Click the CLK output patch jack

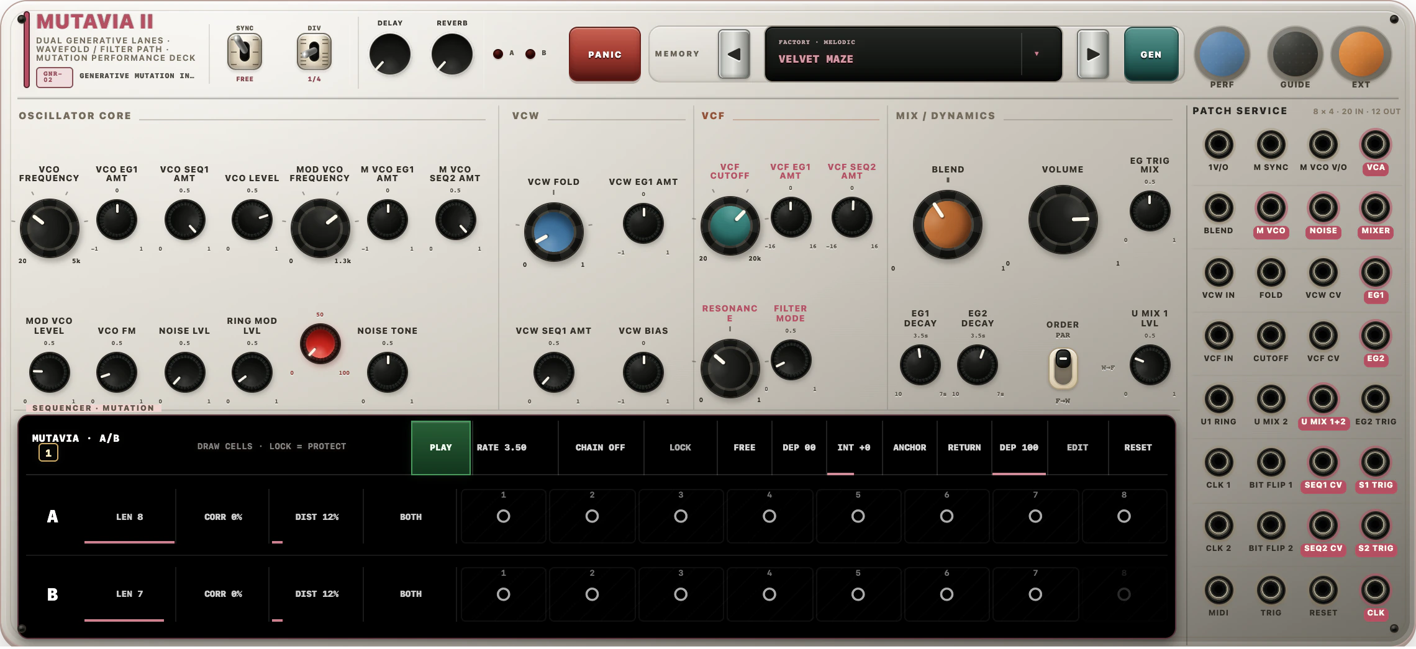[1375, 590]
